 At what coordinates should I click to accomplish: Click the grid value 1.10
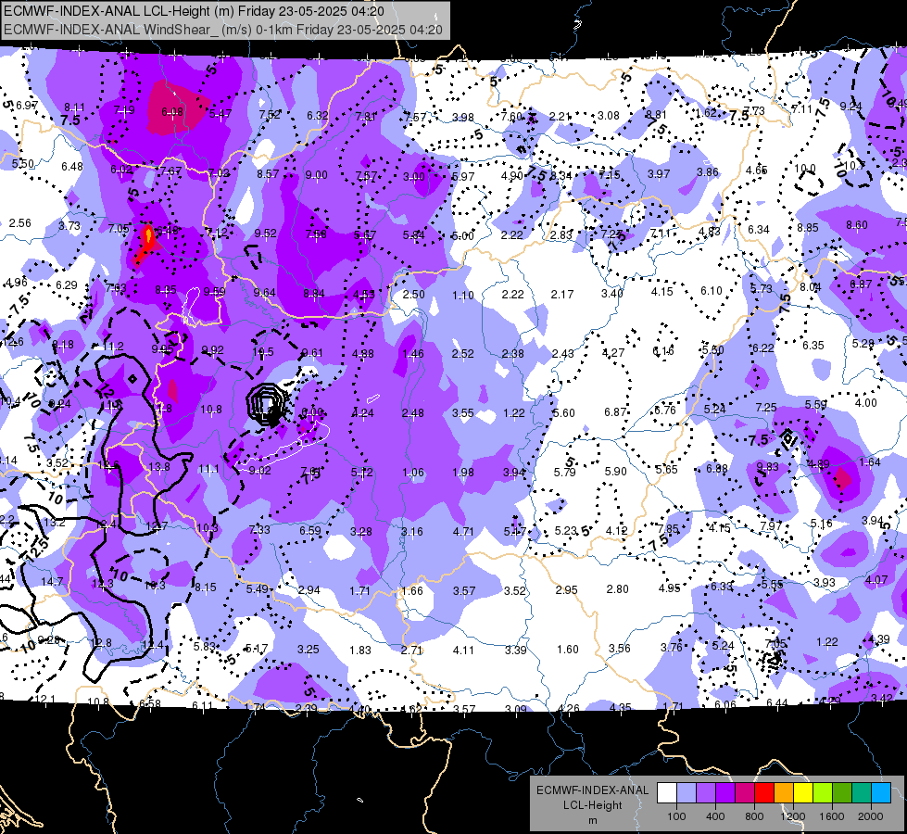[462, 296]
